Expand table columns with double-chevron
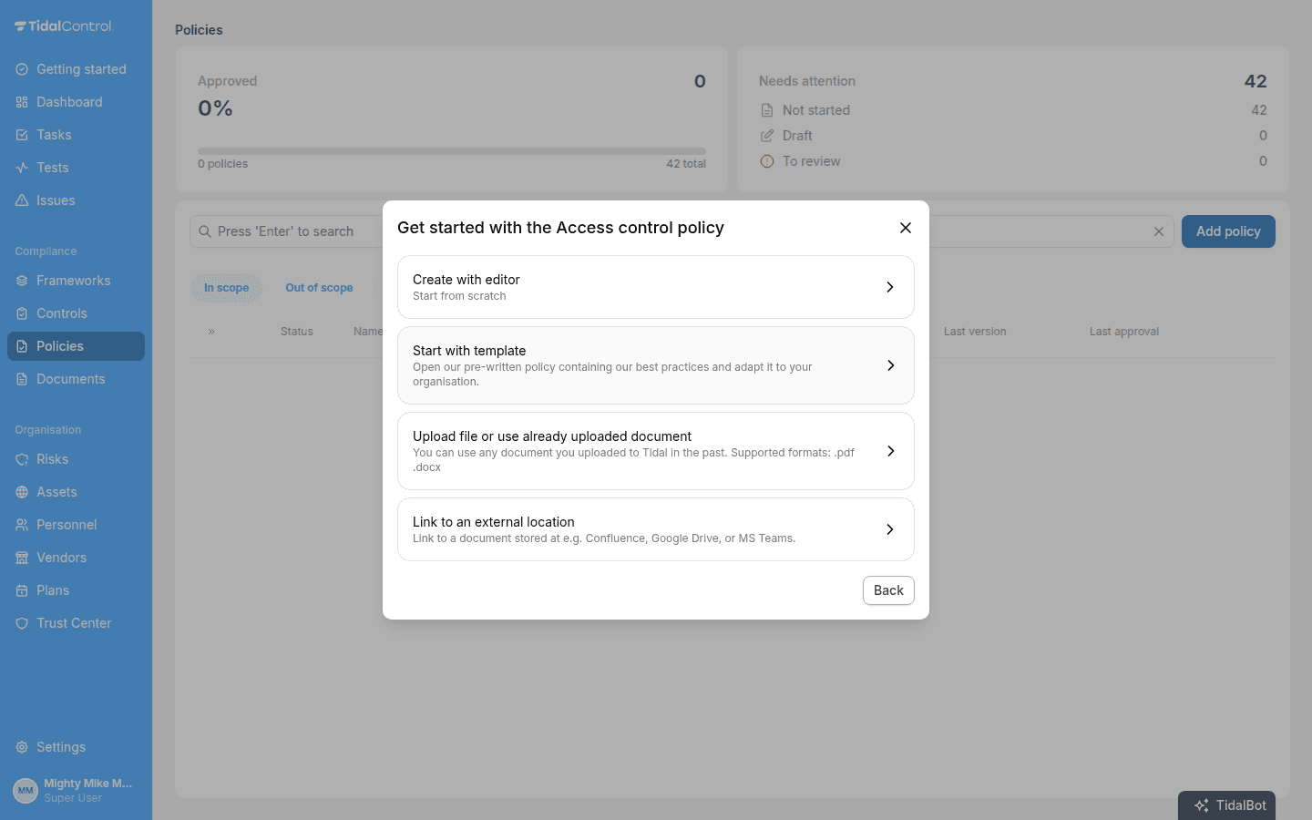 coord(211,332)
